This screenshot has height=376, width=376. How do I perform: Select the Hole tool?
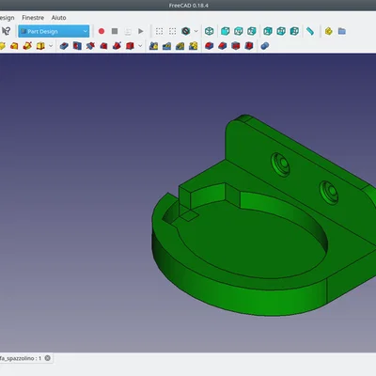77,46
